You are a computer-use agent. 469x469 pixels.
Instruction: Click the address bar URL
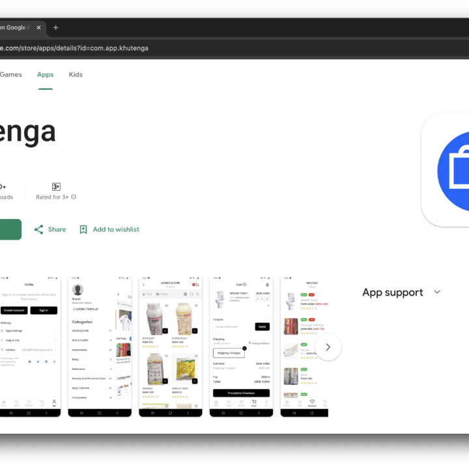tap(74, 48)
